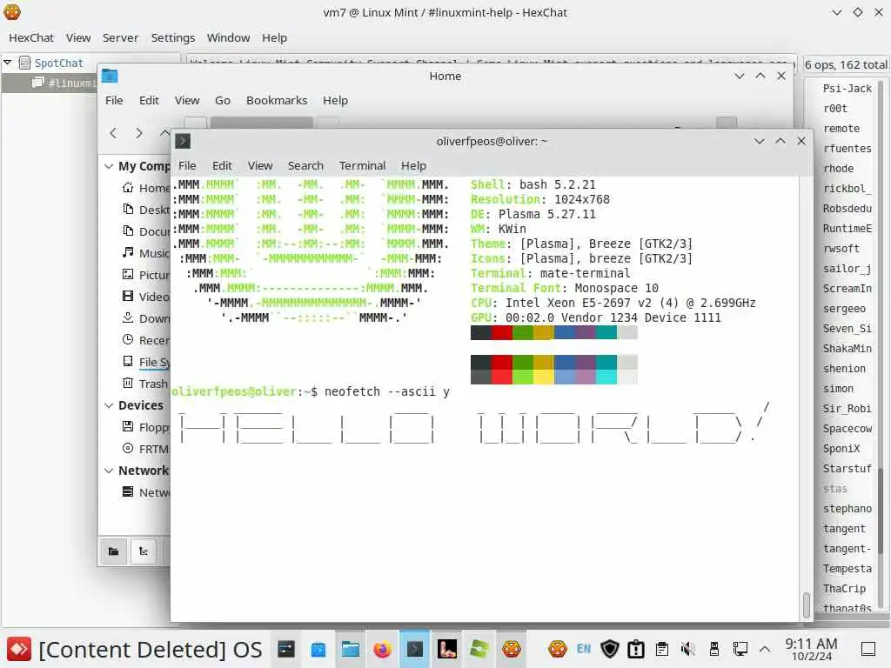The image size is (891, 668).
Task: Select Home in the file manager sidebar
Action: click(x=145, y=188)
